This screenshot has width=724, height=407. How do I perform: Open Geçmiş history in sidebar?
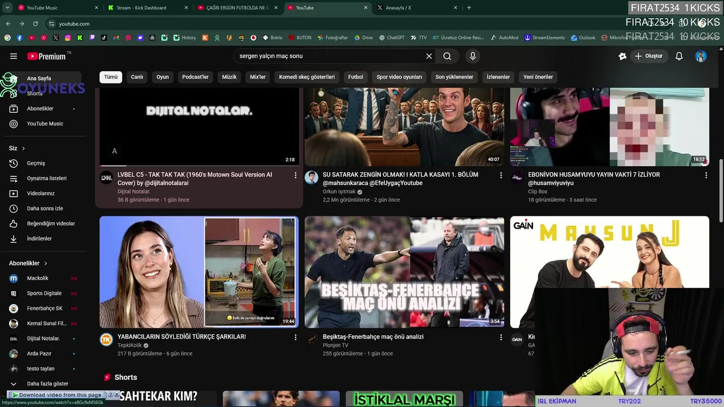(43, 163)
